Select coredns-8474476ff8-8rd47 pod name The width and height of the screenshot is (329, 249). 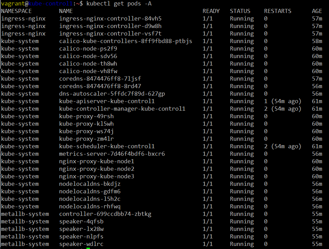(x=100, y=86)
